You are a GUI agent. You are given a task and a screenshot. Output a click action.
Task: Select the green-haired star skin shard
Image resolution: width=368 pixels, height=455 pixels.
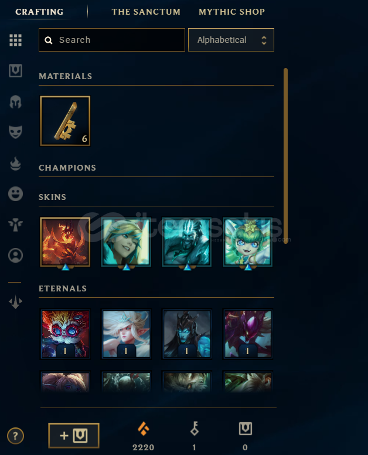(x=247, y=242)
